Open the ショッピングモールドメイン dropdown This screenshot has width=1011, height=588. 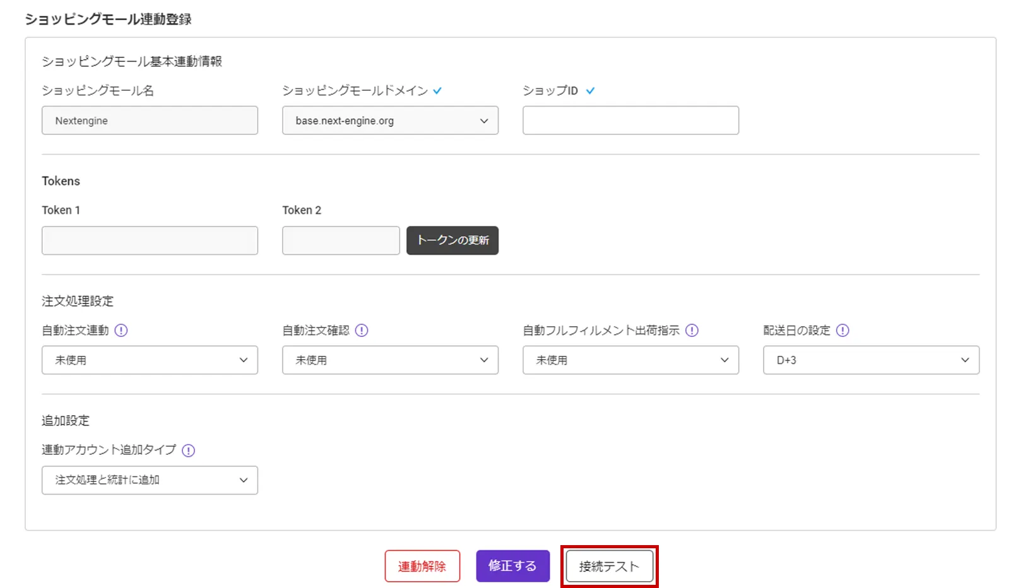390,121
